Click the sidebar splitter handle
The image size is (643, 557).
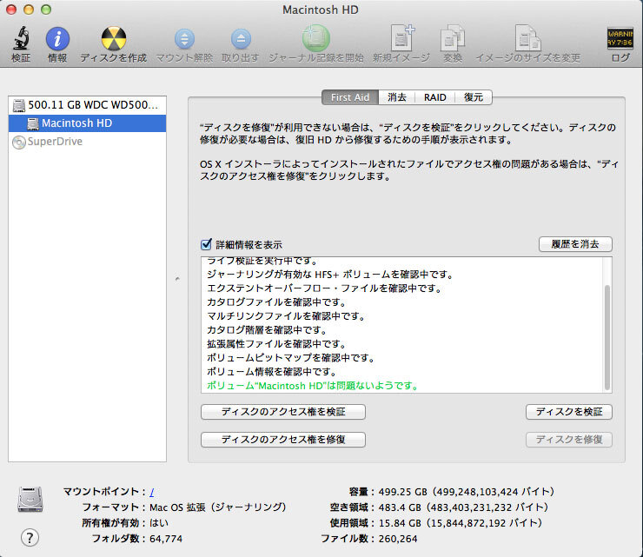177,279
